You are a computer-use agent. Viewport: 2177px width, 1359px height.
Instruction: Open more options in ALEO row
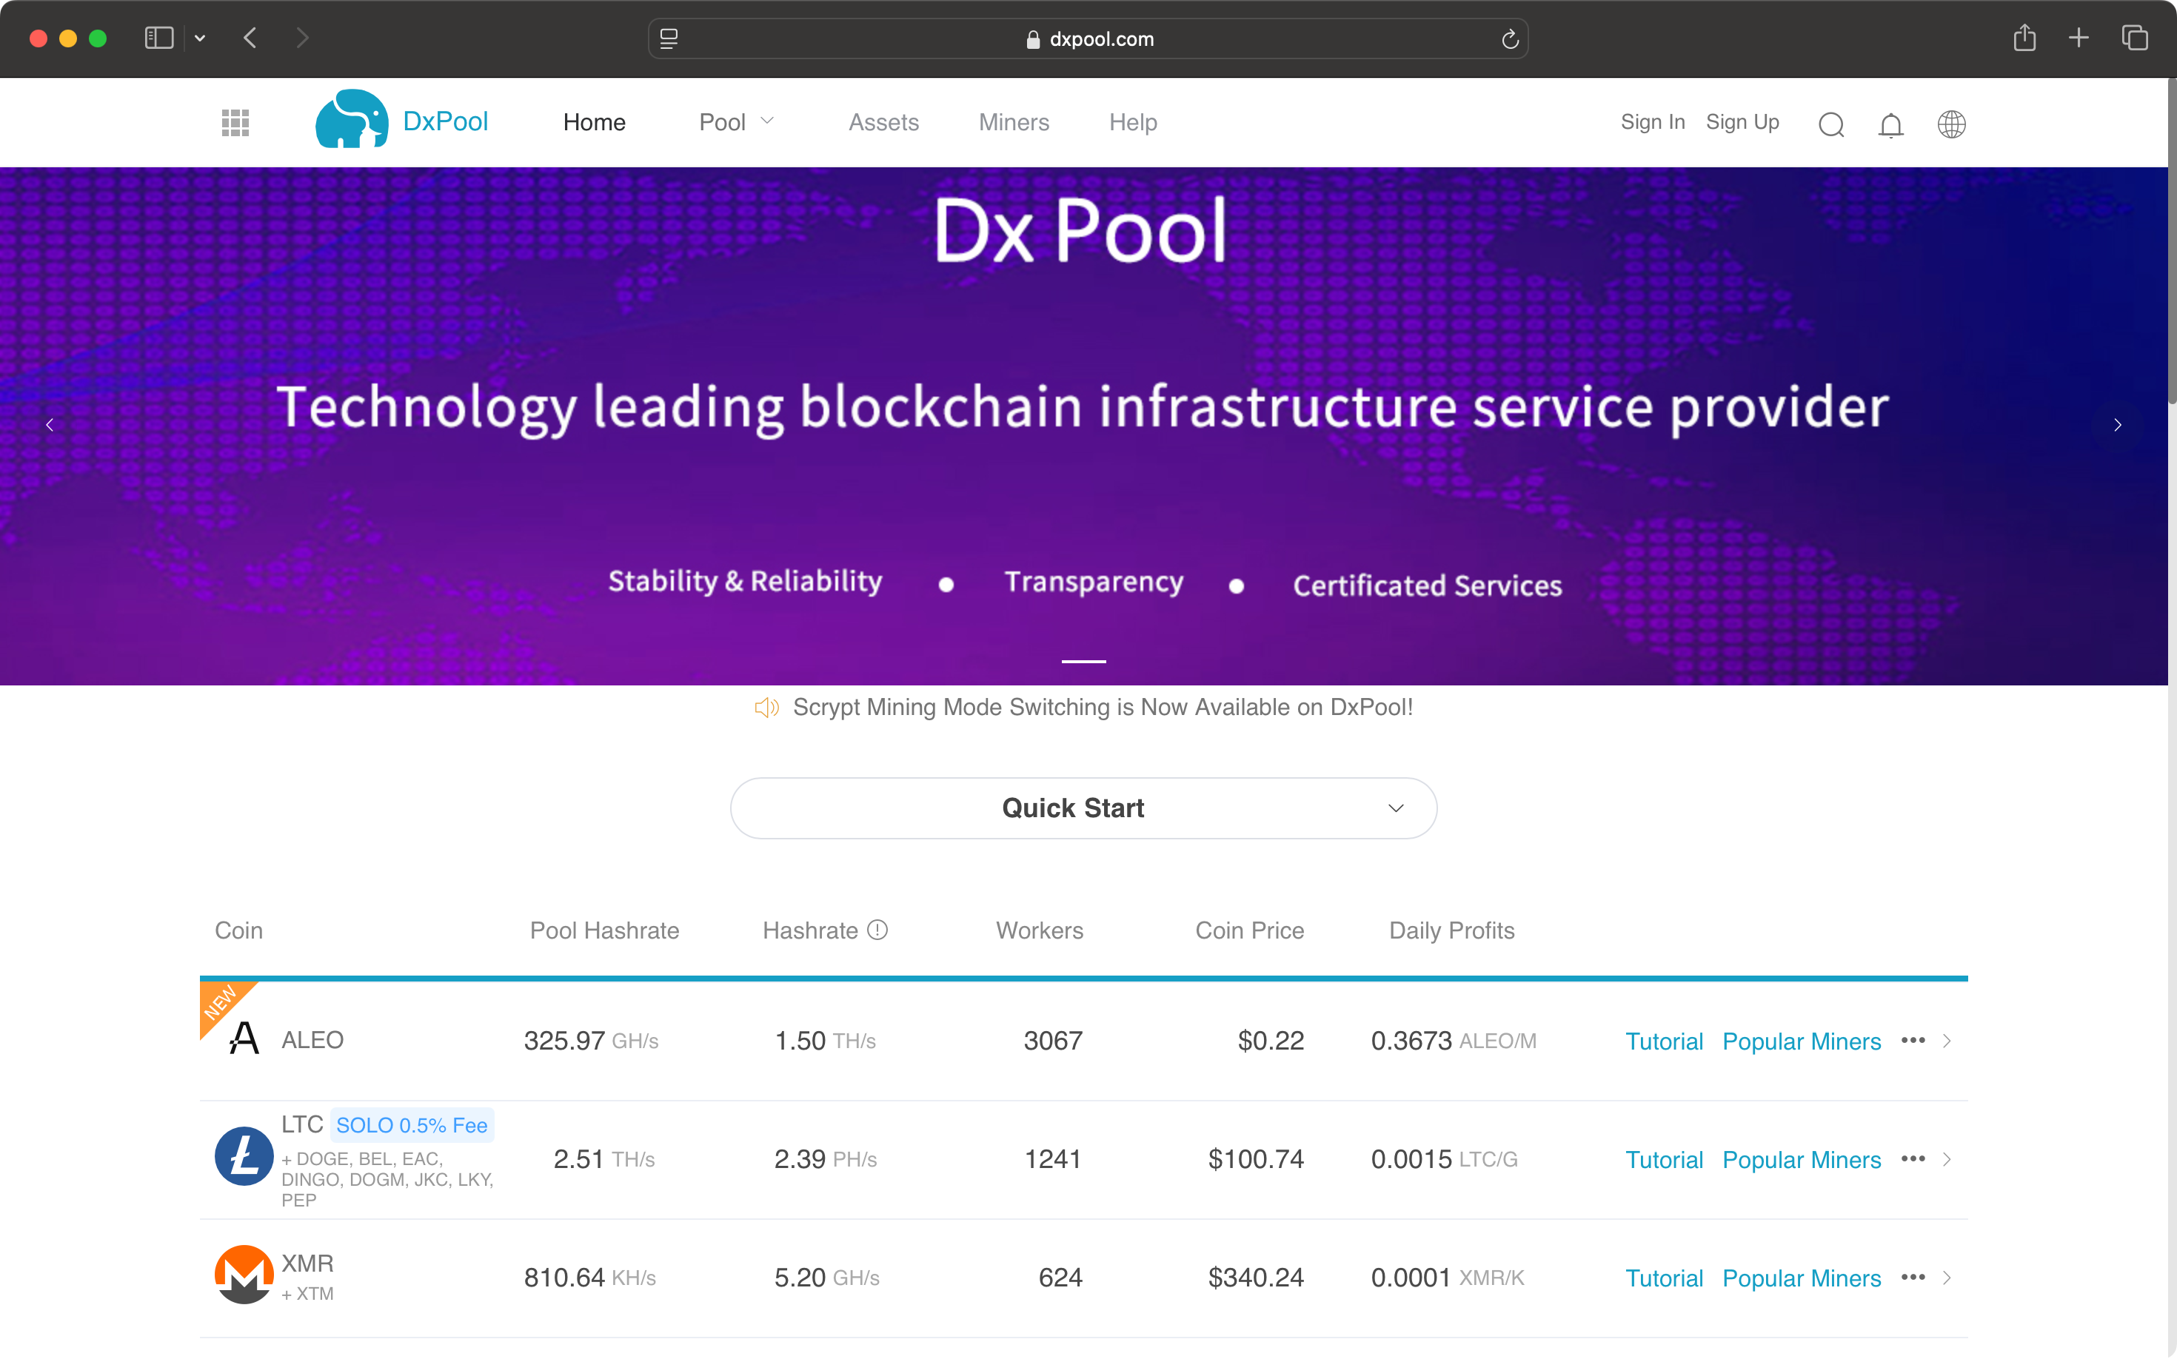click(x=1913, y=1040)
